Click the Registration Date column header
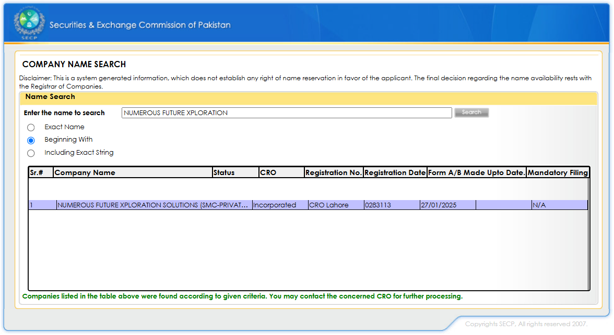614x335 pixels. [x=395, y=172]
